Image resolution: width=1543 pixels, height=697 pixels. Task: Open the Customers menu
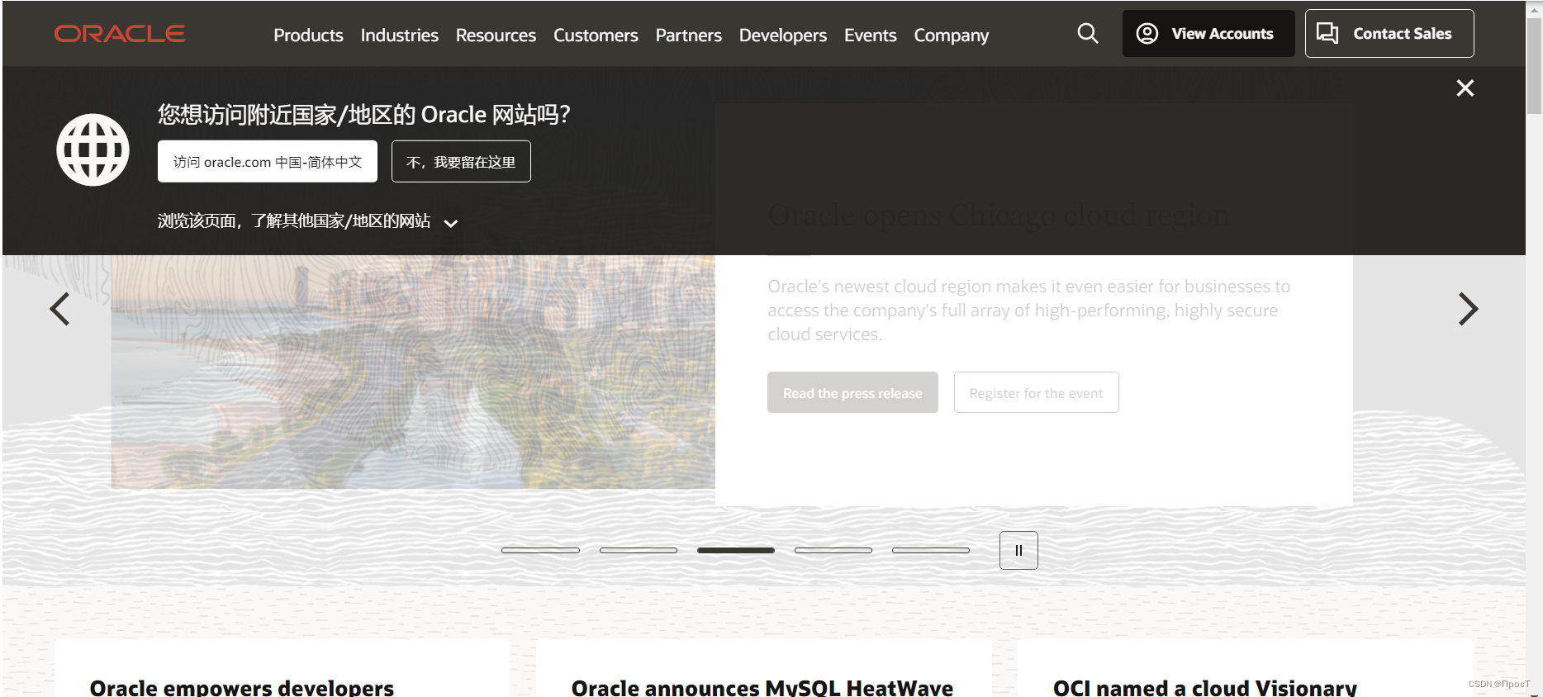pyautogui.click(x=596, y=35)
